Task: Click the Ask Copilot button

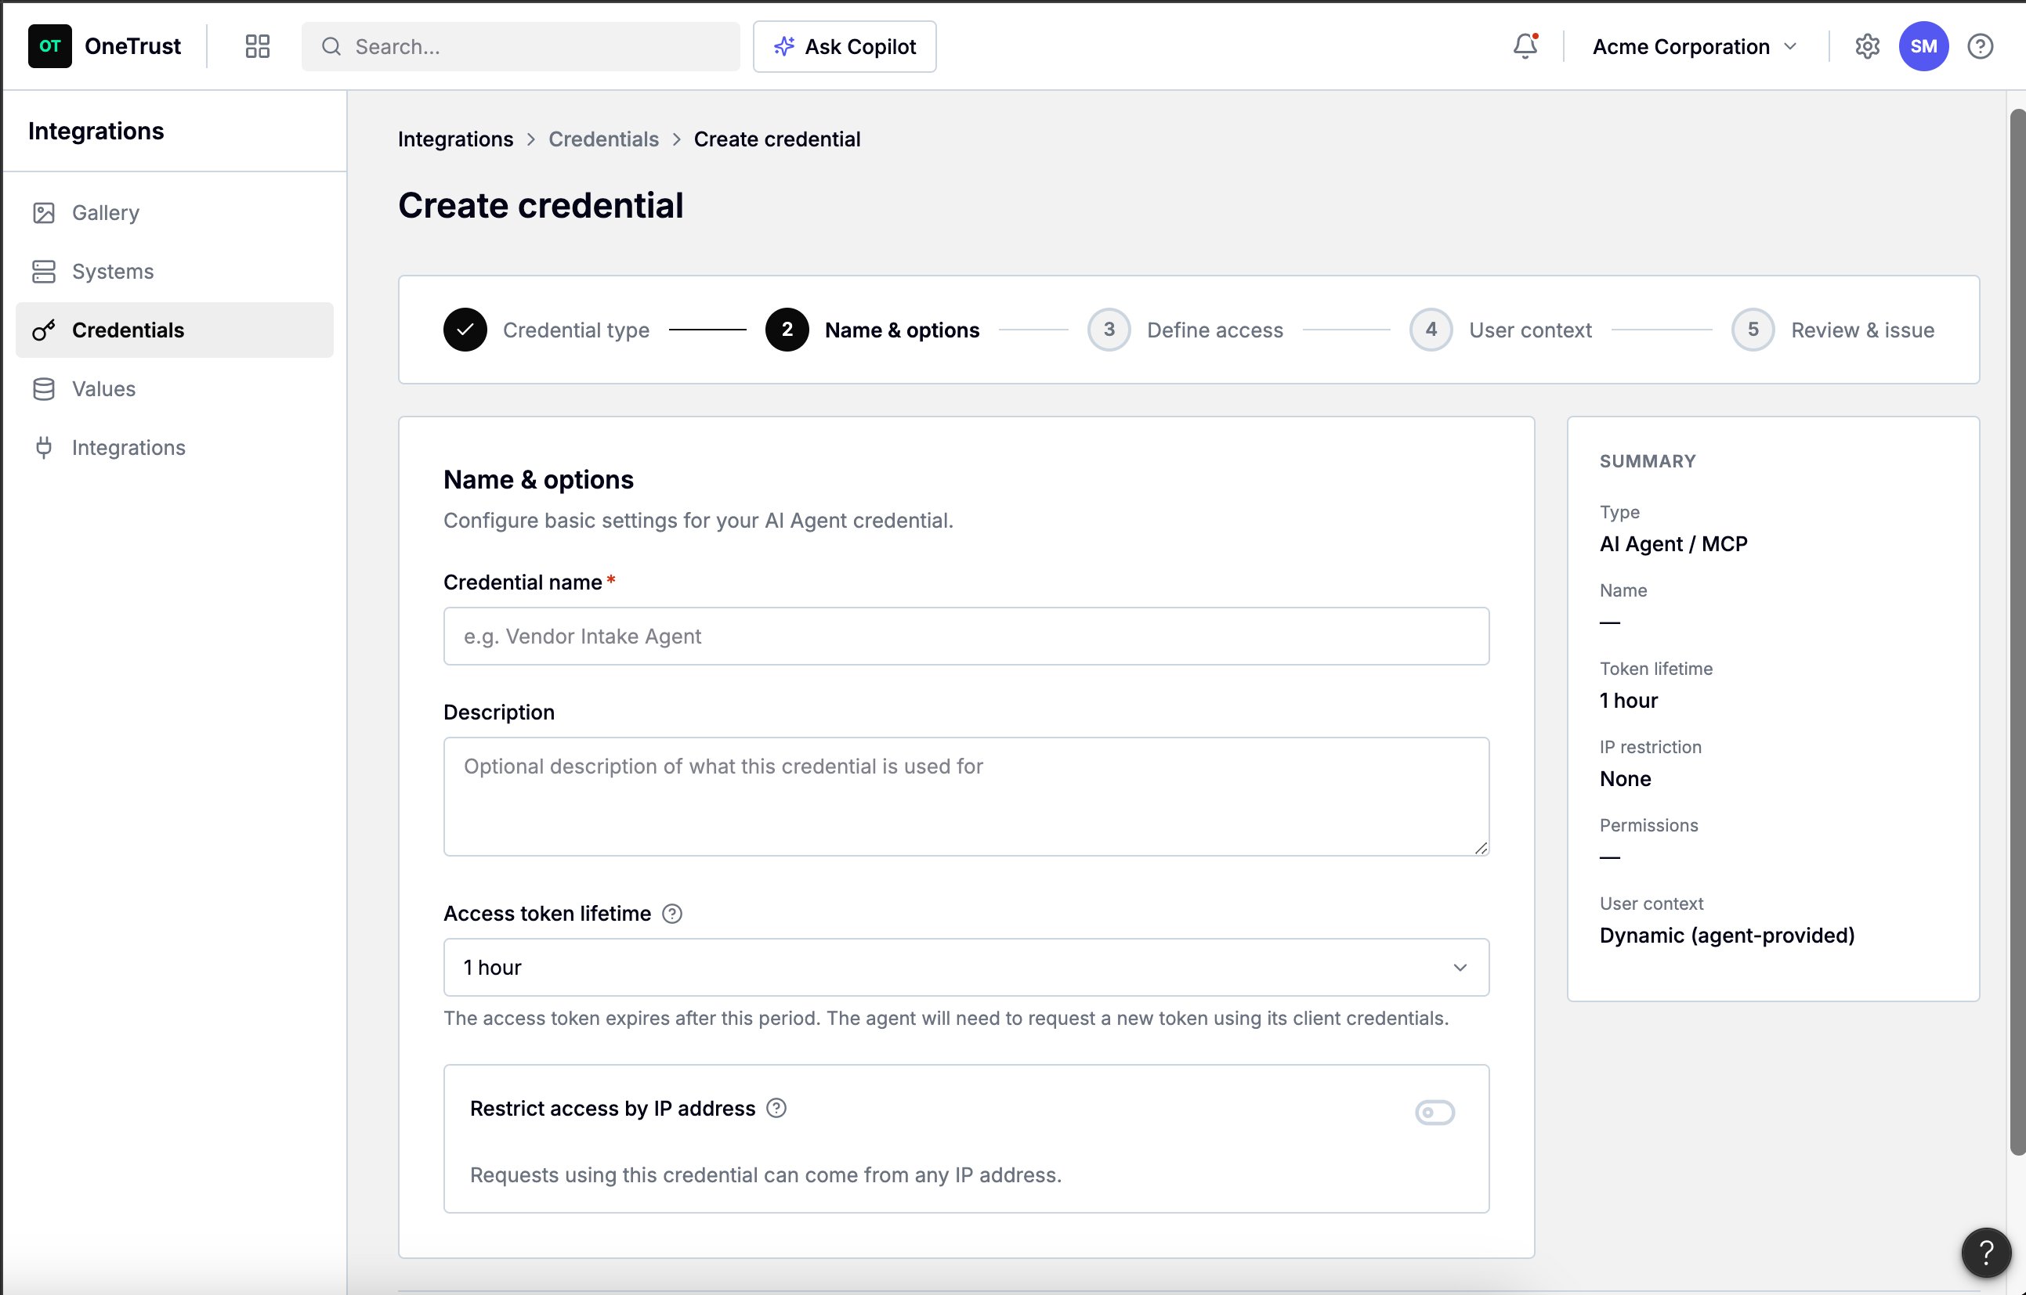Action: tap(845, 46)
